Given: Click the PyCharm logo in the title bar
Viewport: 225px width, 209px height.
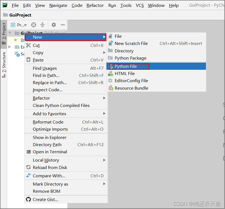Looking at the screenshot, I should (x=4, y=5).
